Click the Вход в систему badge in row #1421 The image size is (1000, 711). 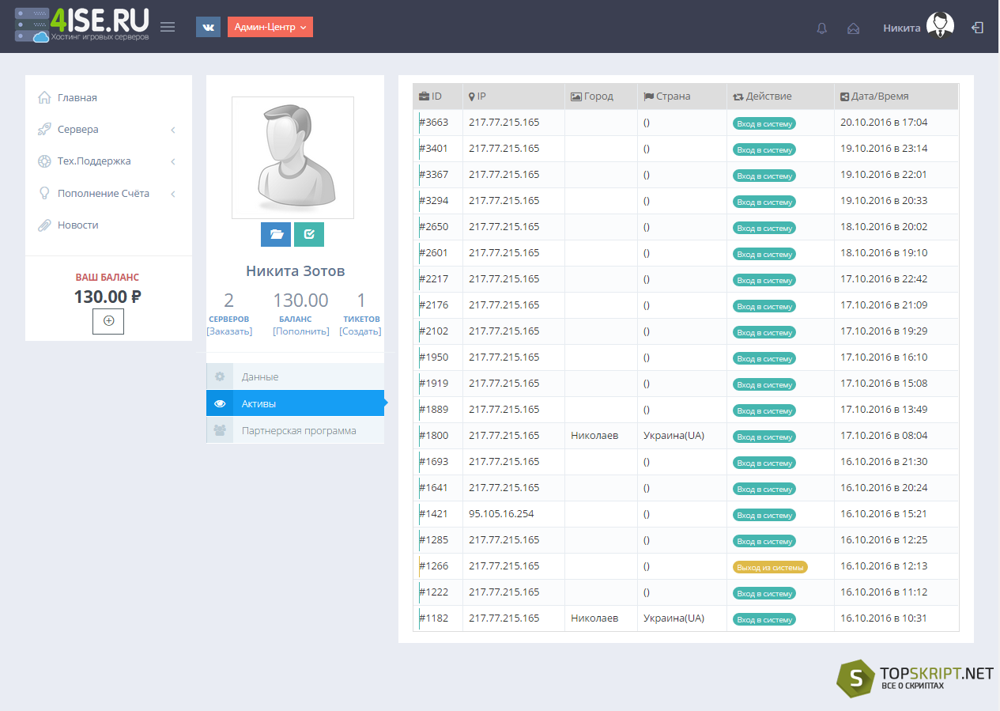(x=764, y=515)
